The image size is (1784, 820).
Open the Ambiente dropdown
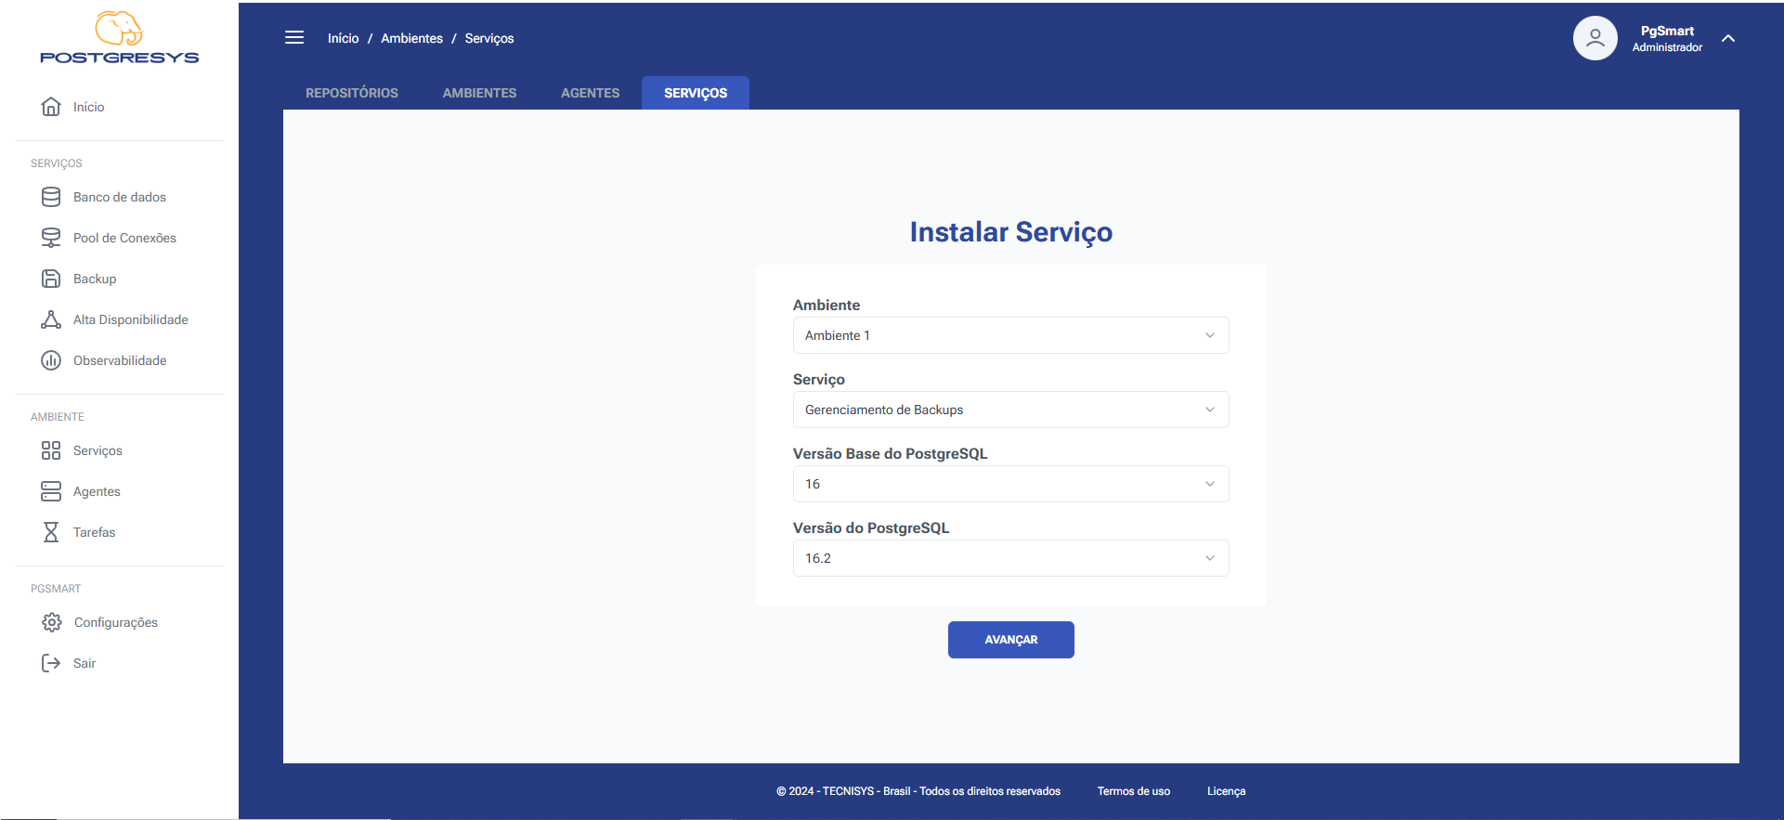pyautogui.click(x=1010, y=335)
